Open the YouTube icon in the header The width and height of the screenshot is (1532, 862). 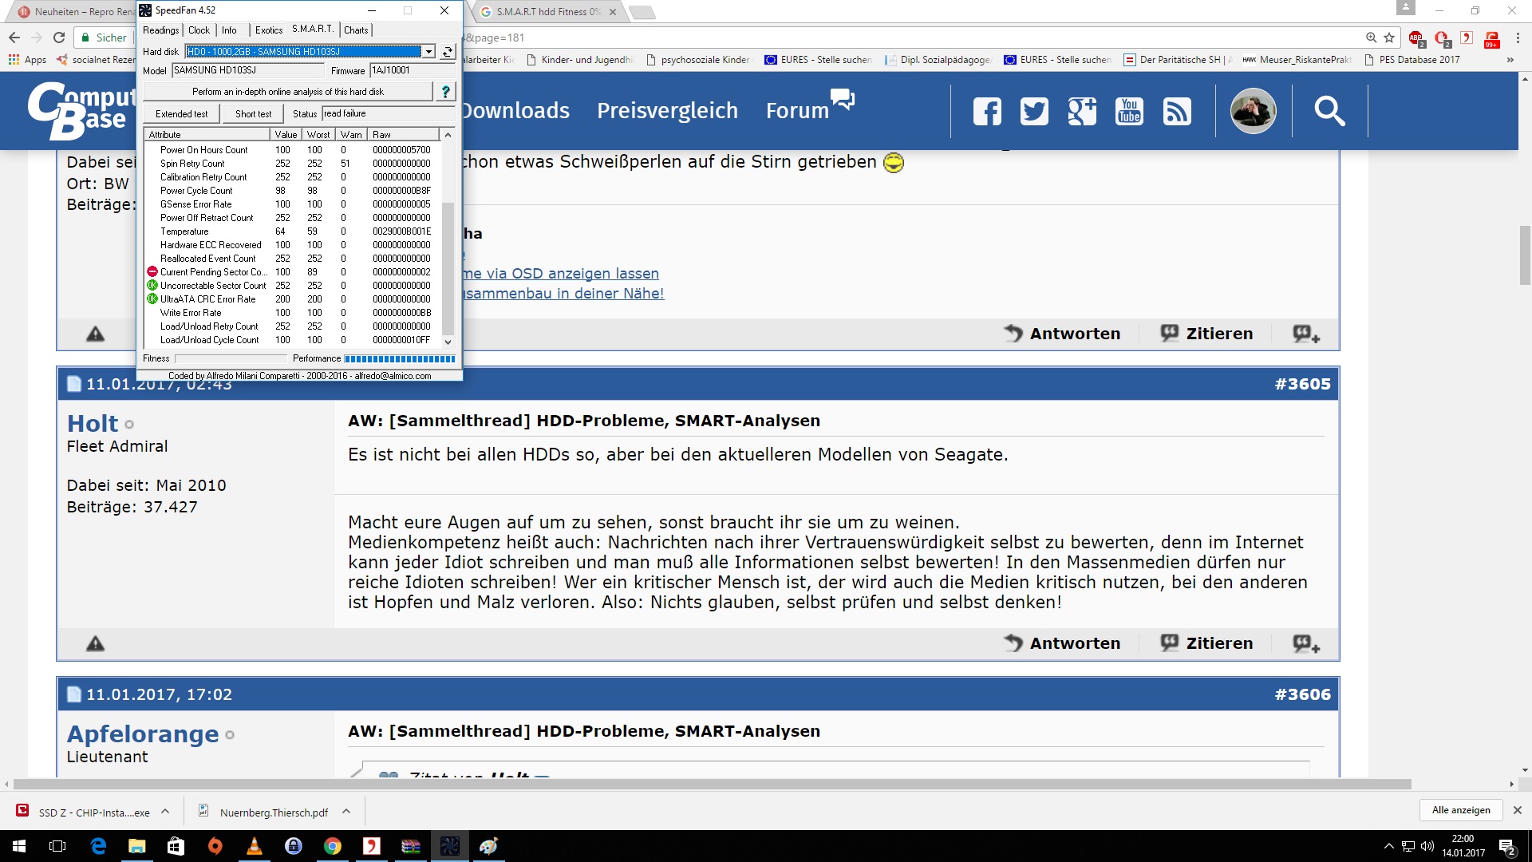(x=1129, y=111)
